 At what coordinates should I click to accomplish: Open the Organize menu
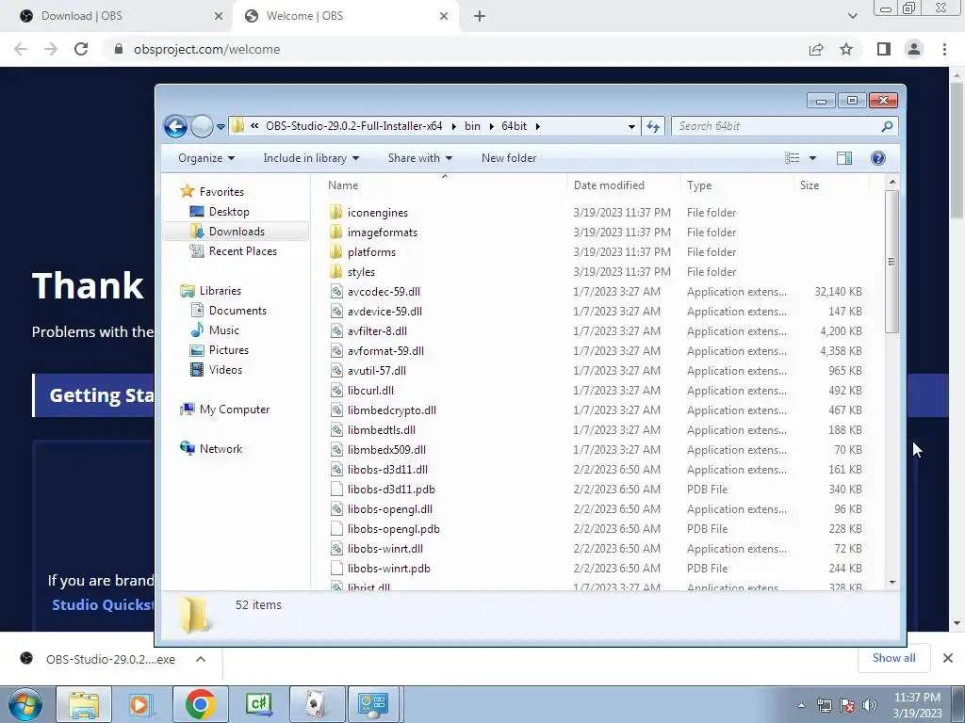click(x=206, y=158)
